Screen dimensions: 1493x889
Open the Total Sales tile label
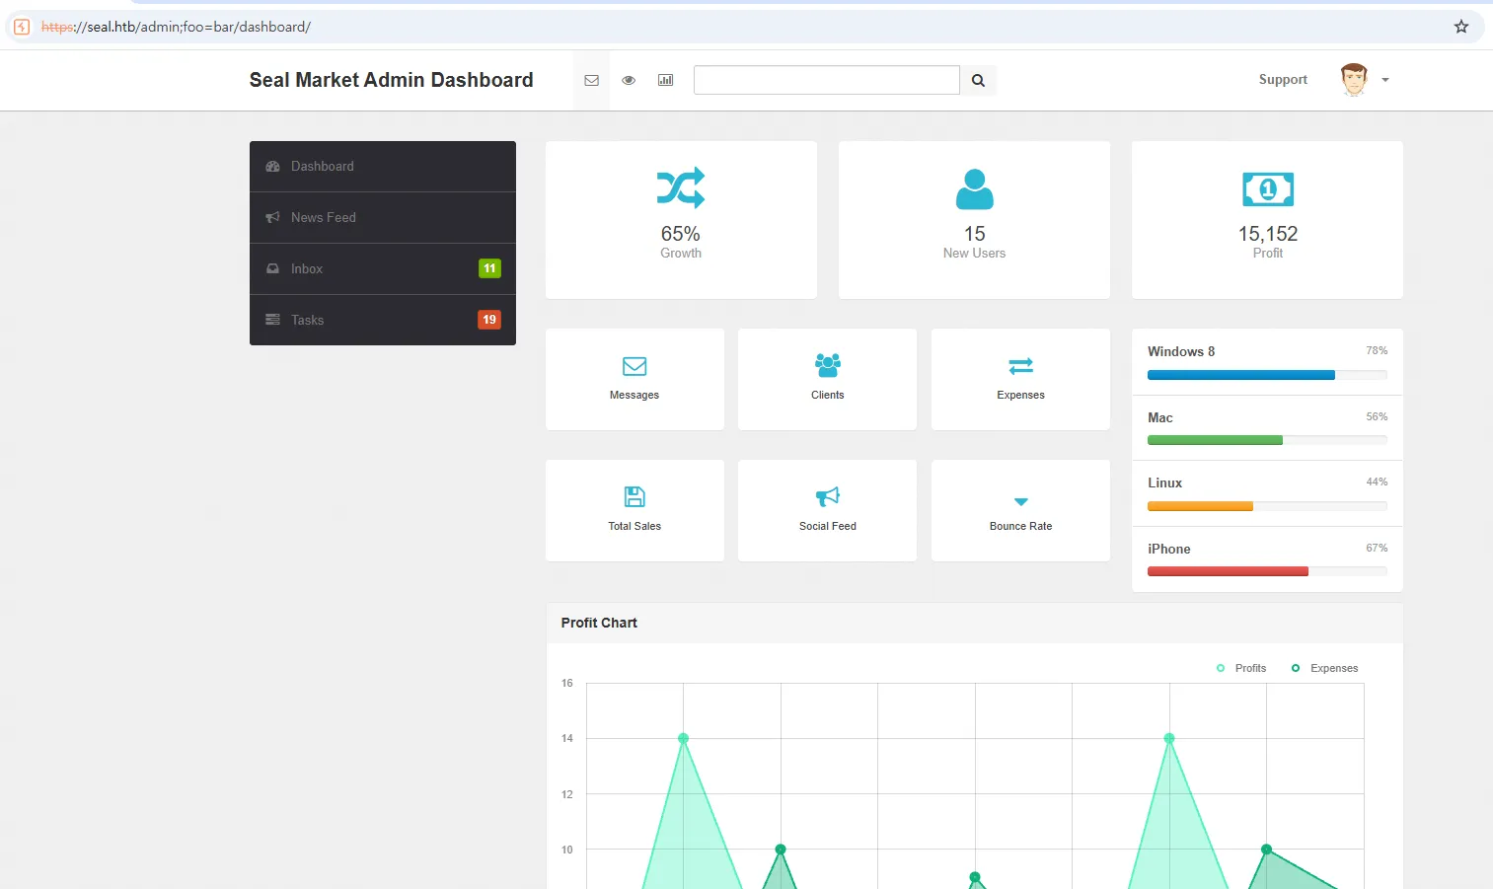pos(635,526)
